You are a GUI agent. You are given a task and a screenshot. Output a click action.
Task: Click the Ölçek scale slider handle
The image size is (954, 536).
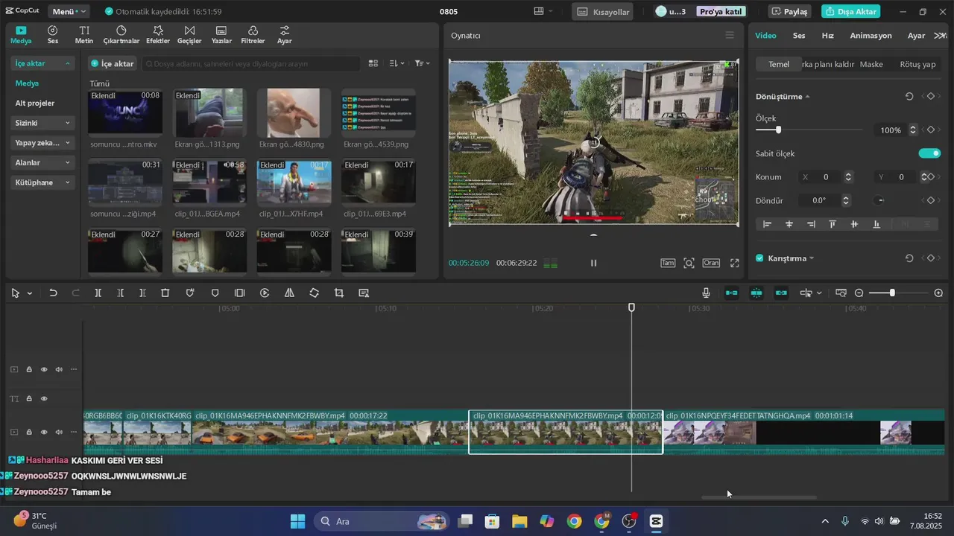[x=778, y=130]
